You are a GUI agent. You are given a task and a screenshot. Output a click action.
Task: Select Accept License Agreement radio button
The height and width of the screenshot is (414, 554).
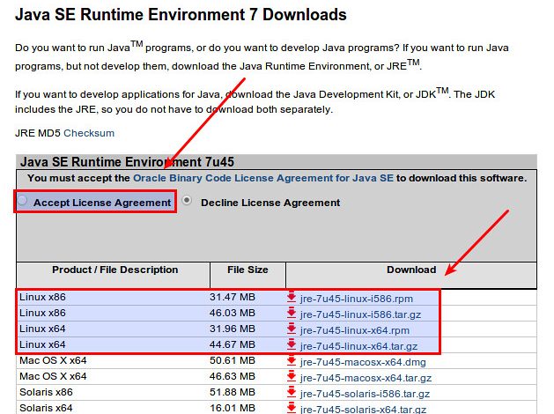(23, 201)
